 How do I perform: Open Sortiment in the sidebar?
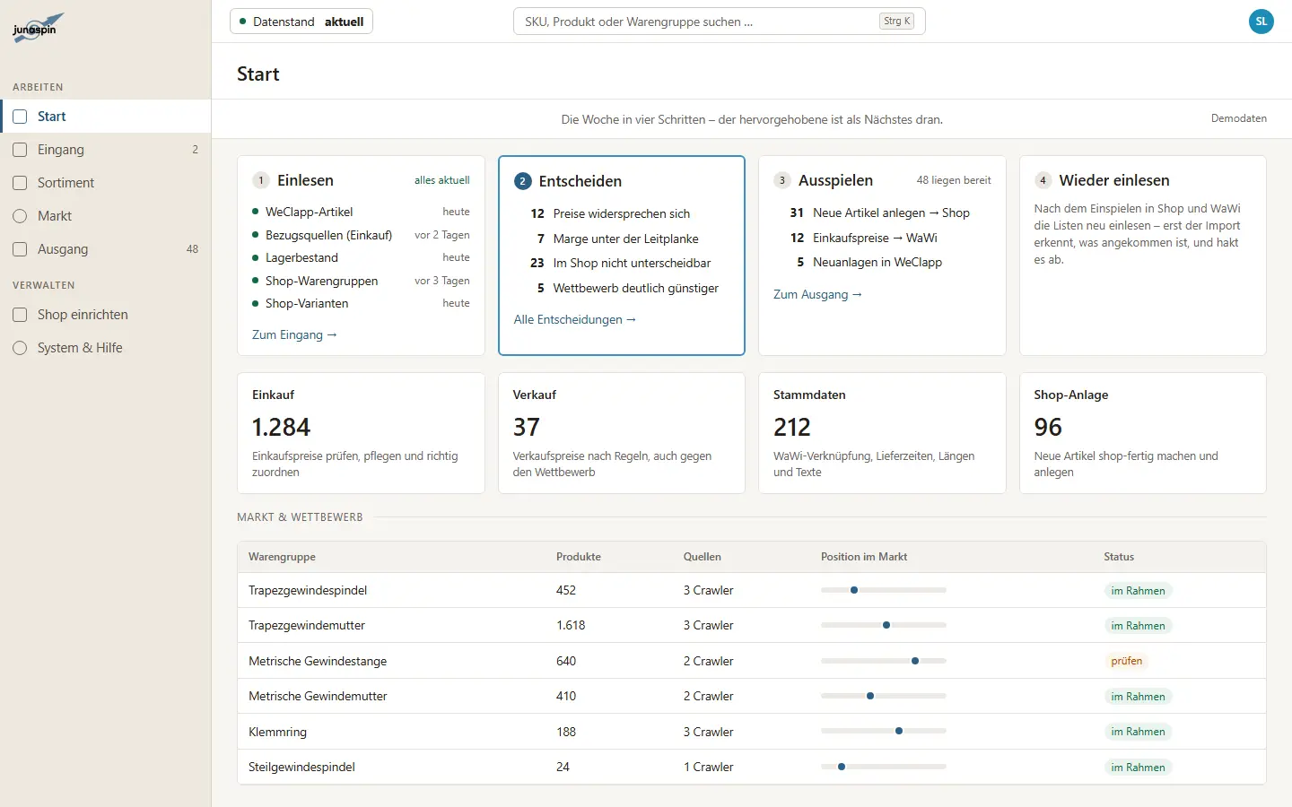105,183
